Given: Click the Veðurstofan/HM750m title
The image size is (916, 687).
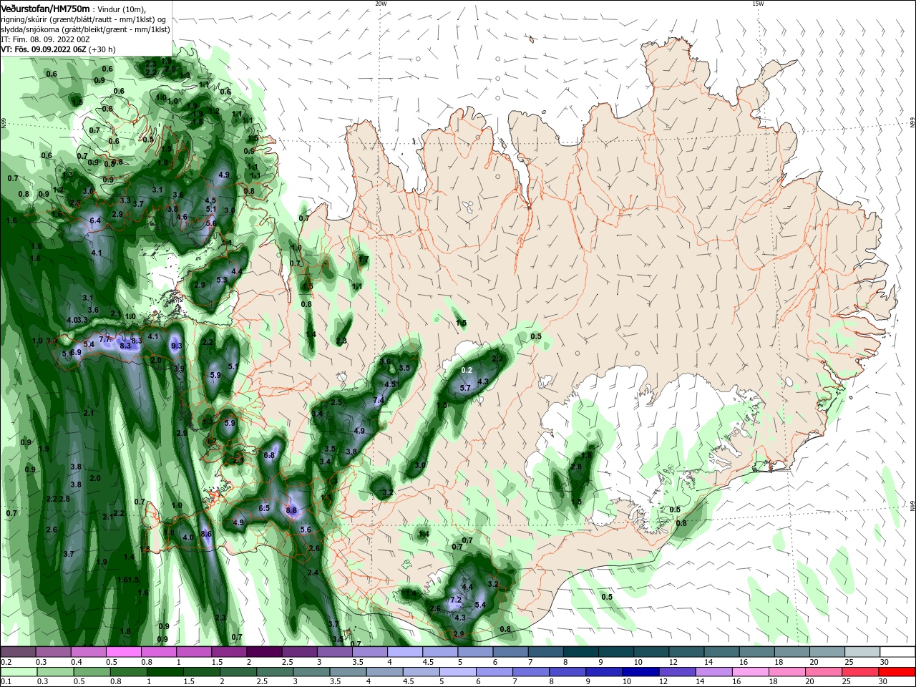Looking at the screenshot, I should (46, 9).
